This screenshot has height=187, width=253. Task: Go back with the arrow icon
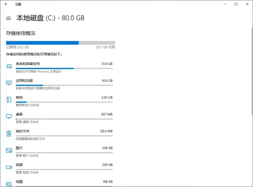[x=6, y=4]
